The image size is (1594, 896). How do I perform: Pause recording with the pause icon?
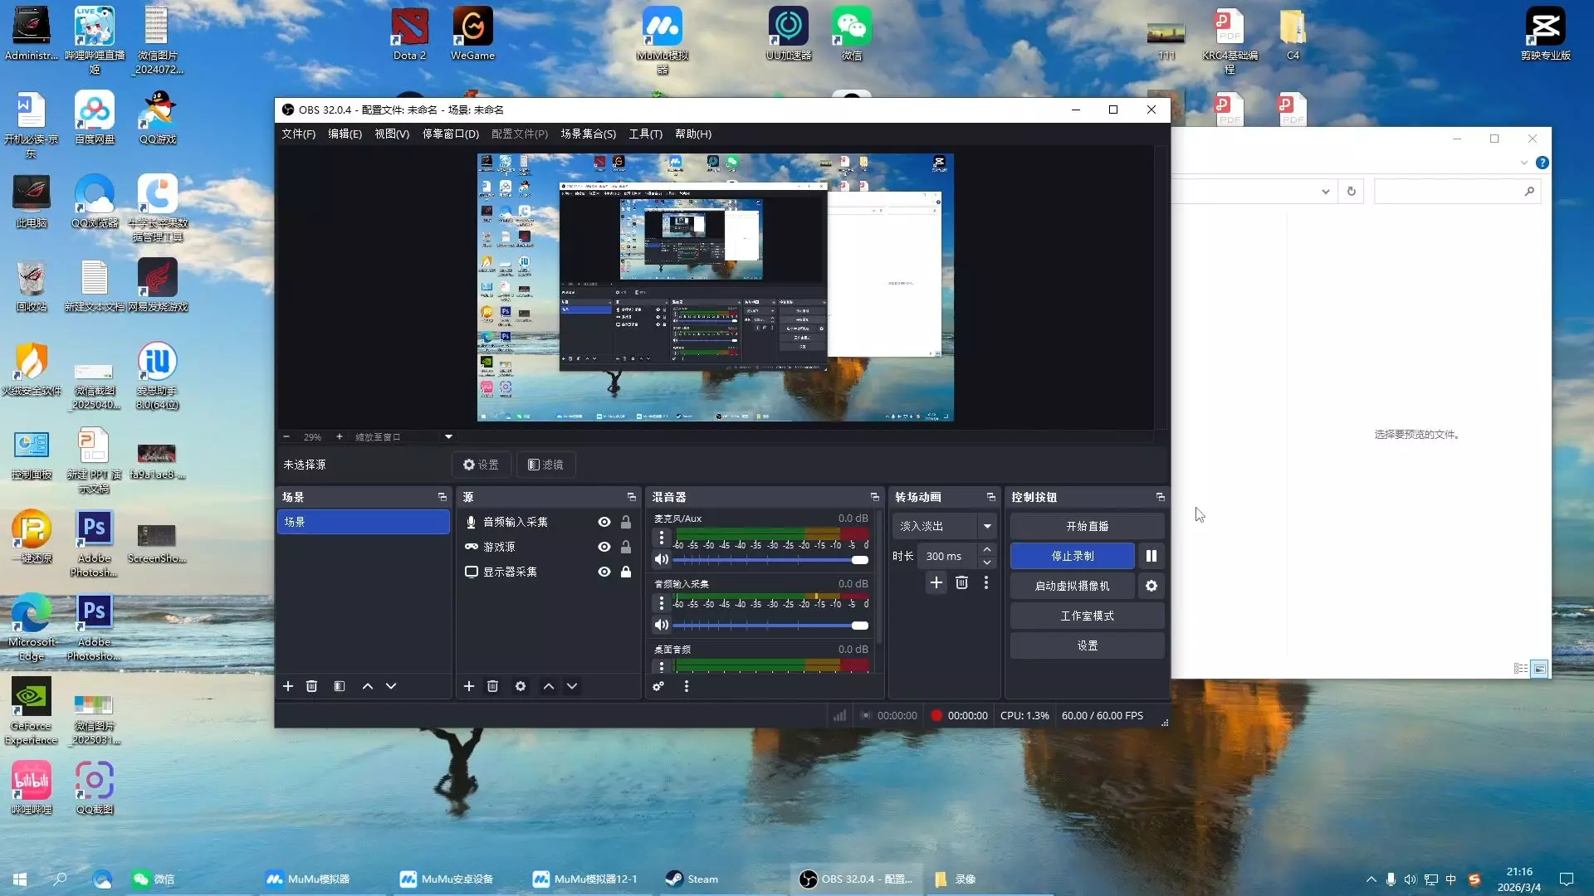point(1151,556)
